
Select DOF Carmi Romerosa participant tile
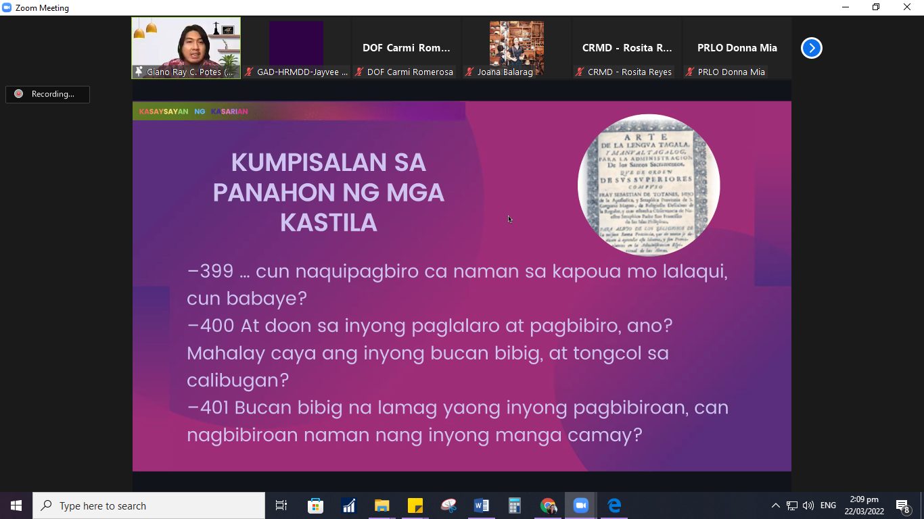(407, 48)
